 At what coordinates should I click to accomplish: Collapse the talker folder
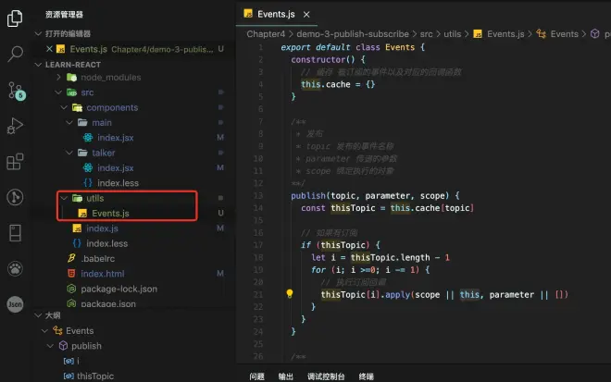69,153
